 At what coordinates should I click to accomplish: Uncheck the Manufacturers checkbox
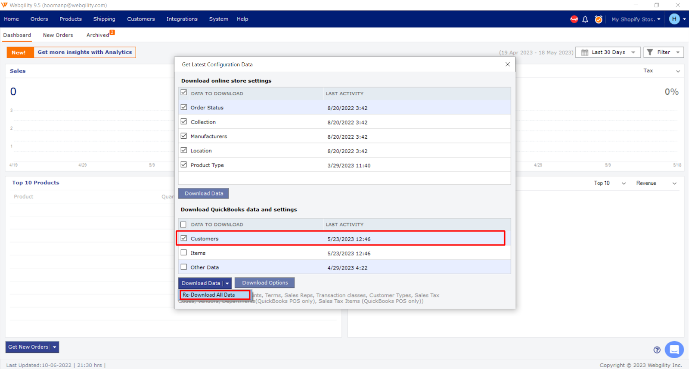click(x=184, y=136)
